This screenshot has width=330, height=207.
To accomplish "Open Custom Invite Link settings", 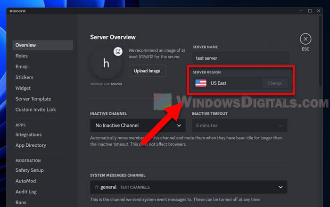I will pyautogui.click(x=36, y=110).
